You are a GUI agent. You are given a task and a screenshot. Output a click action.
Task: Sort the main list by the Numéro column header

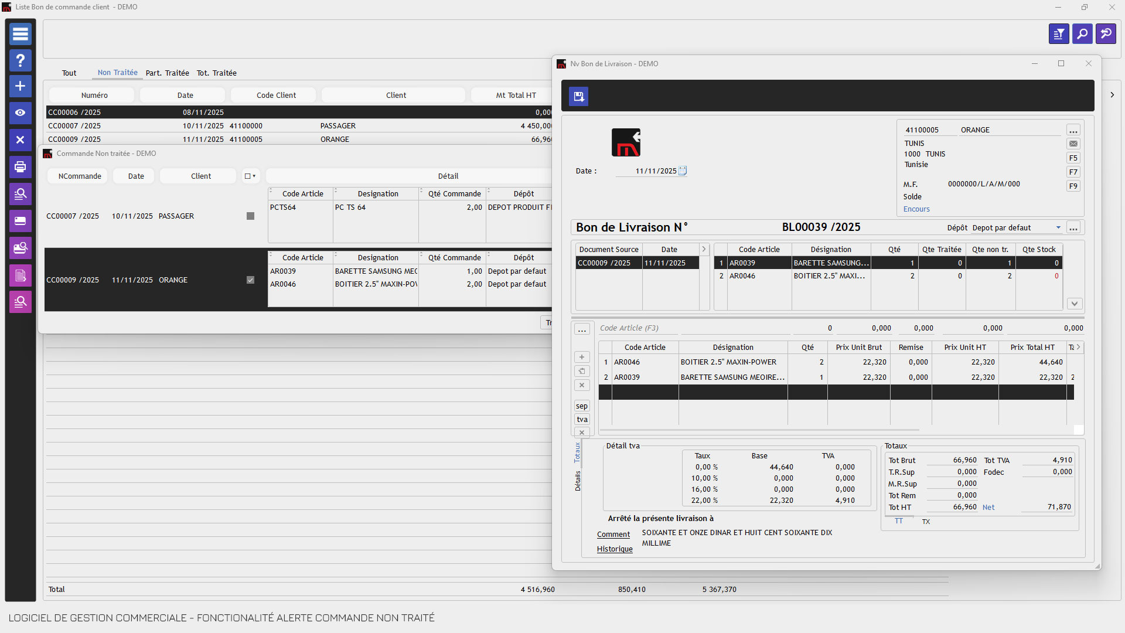(91, 95)
